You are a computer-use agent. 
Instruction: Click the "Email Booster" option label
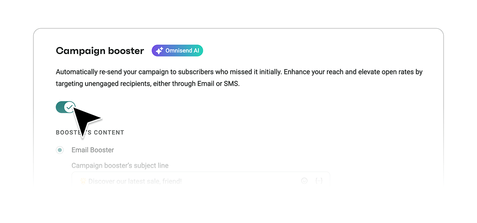[93, 150]
